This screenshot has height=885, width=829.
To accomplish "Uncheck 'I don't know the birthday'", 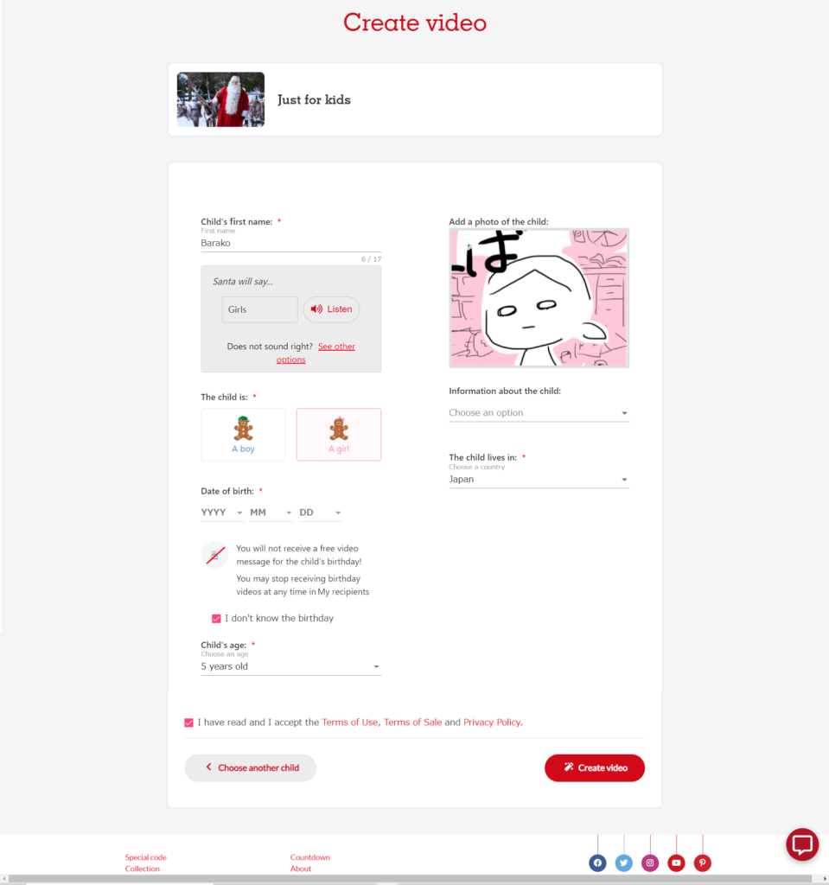I will tap(216, 619).
